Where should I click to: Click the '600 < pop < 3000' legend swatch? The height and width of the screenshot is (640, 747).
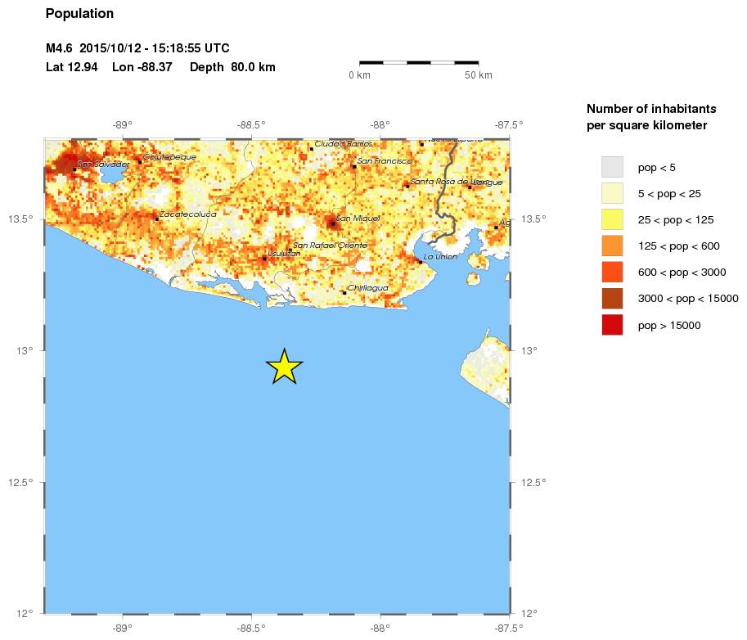pyautogui.click(x=612, y=272)
